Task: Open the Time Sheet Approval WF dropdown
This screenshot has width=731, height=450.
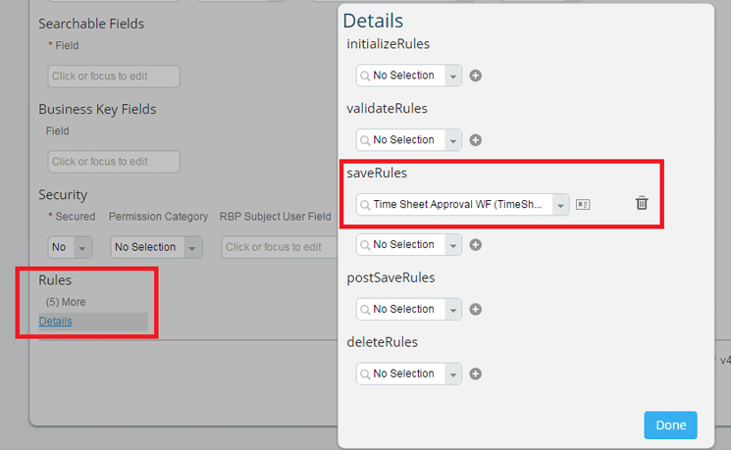Action: pos(560,204)
